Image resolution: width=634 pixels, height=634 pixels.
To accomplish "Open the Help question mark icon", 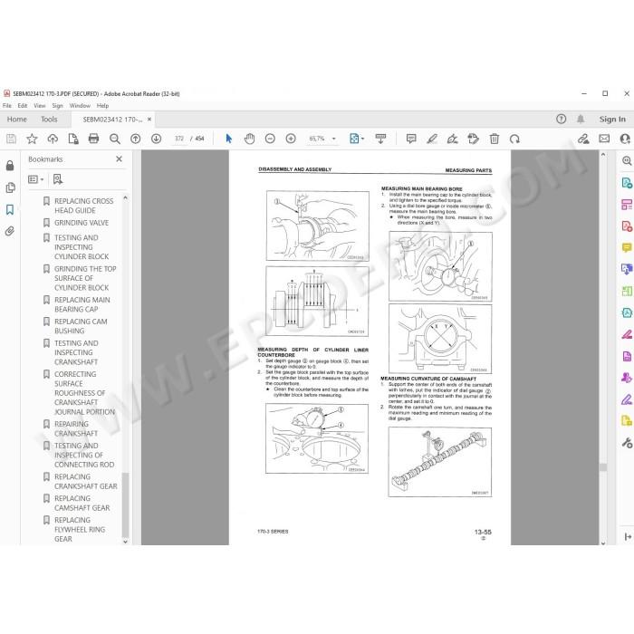I will (x=561, y=119).
